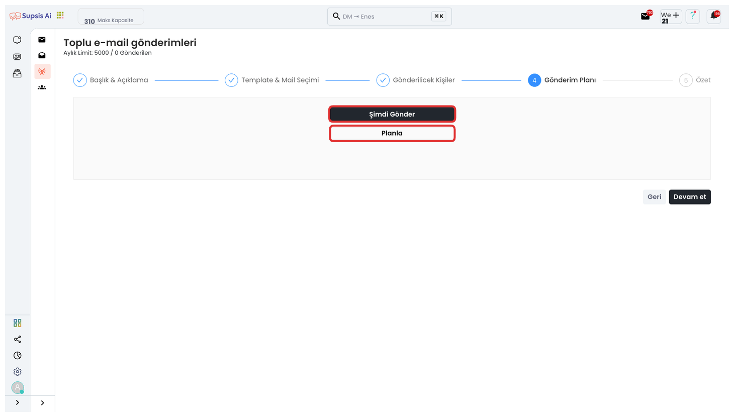Click the search magnifier icon
The image size is (734, 417).
[x=336, y=16]
